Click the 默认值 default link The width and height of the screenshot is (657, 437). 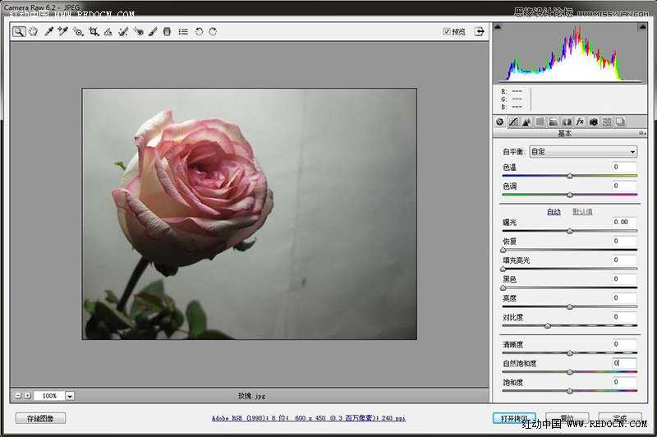[x=582, y=212]
